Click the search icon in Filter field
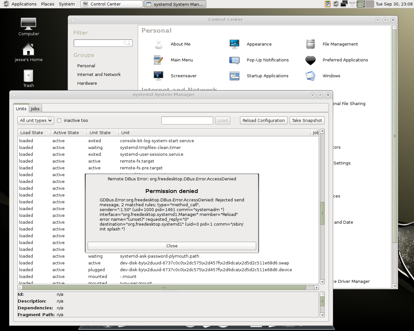Viewport: 414px width, 331px height. 128,43
